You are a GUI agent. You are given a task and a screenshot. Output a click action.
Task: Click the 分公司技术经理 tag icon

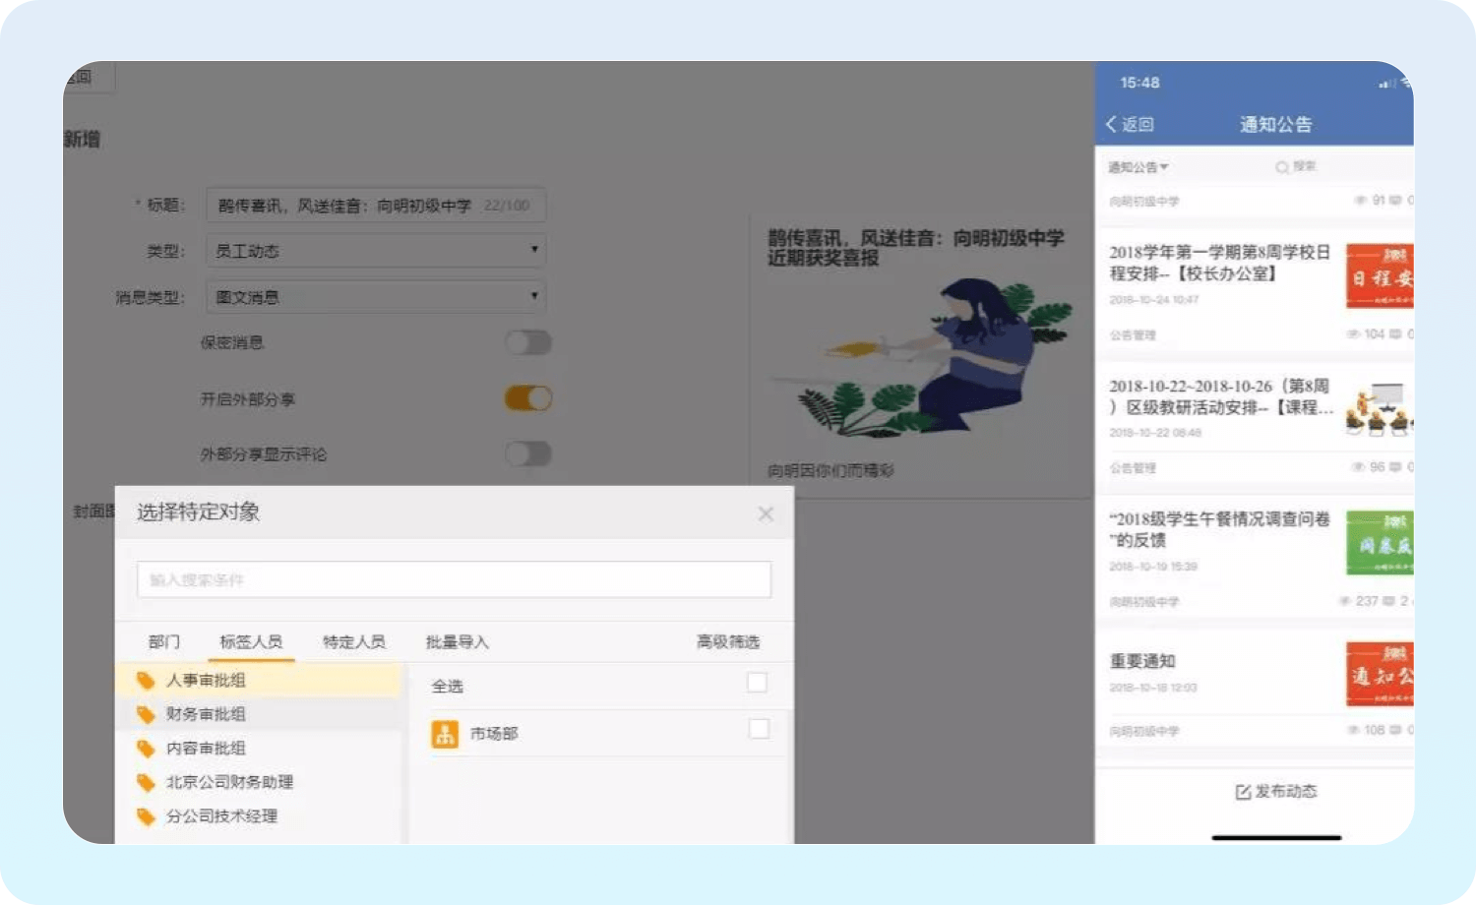(x=146, y=816)
